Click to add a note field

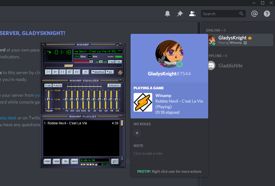pyautogui.click(x=148, y=153)
